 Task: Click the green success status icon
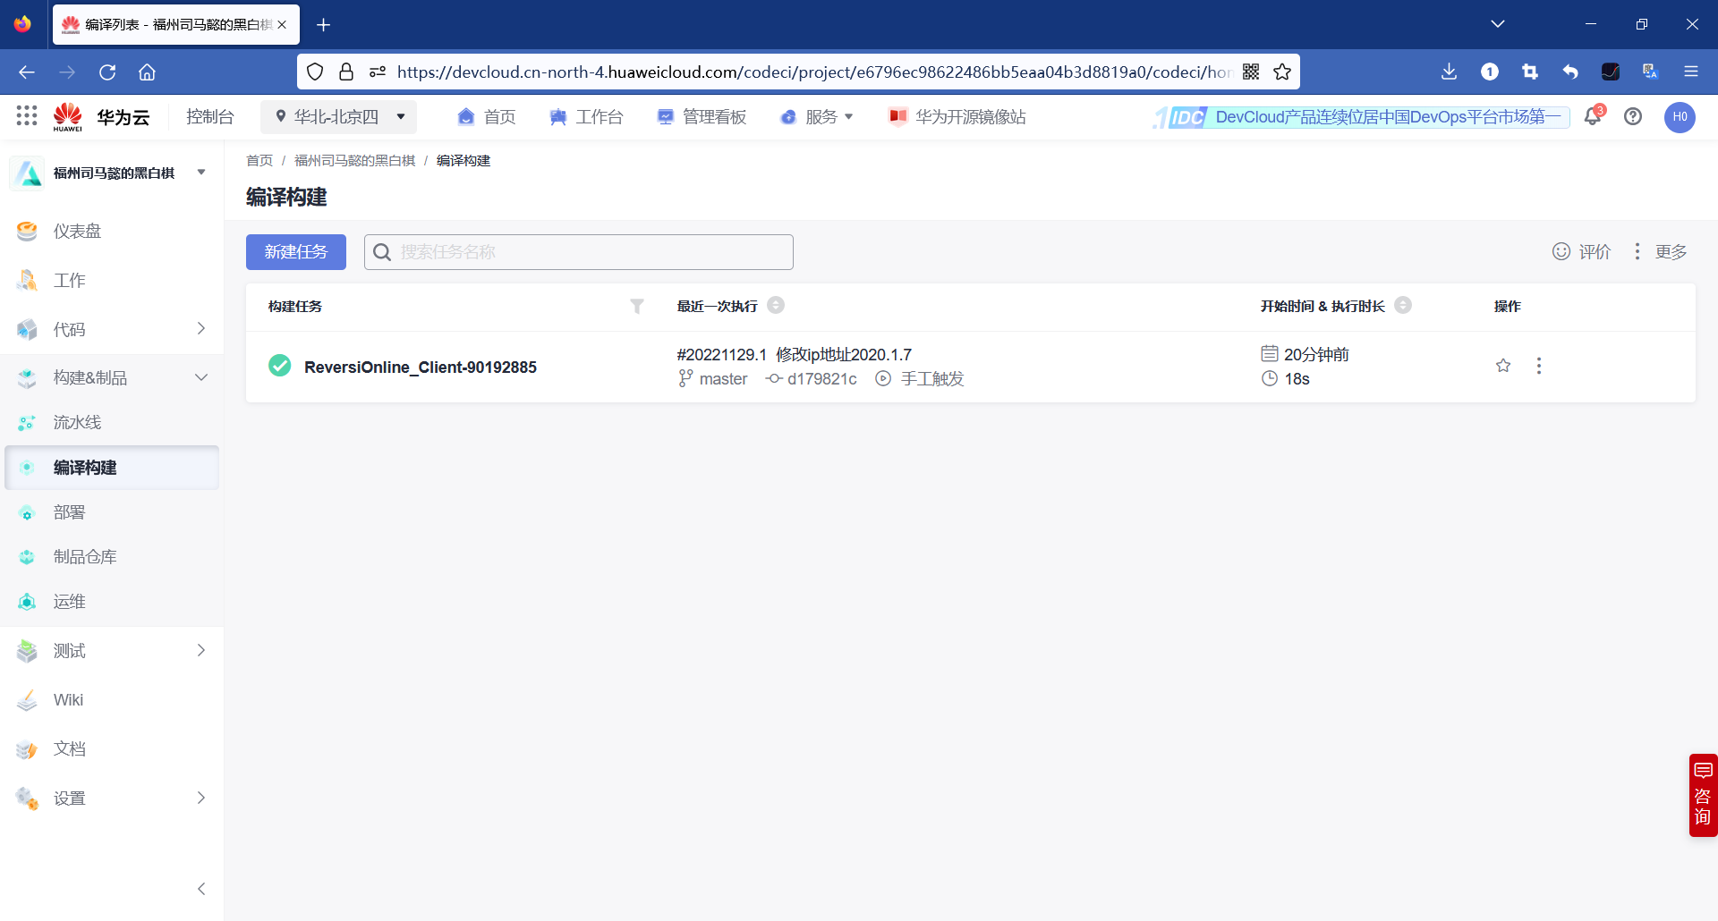coord(280,366)
